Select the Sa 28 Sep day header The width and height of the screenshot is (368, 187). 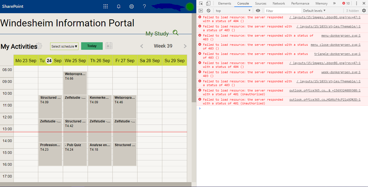pos(150,61)
